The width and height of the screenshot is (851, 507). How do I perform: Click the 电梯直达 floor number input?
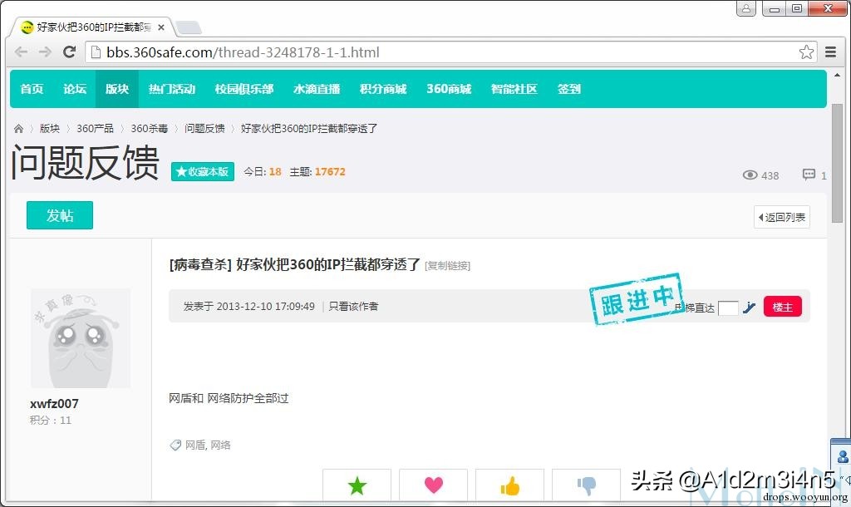[728, 308]
